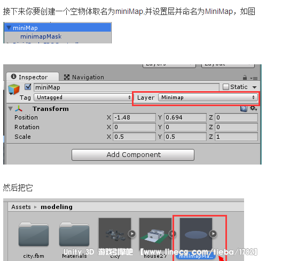This screenshot has width=282, height=261.
Task: Click the Scale Z field
Action: point(236,137)
